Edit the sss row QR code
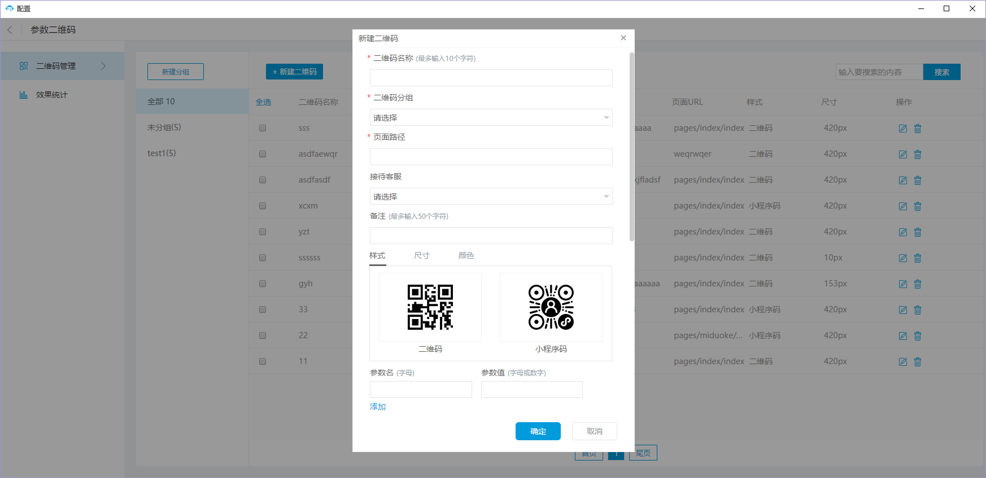The image size is (986, 478). coord(903,129)
